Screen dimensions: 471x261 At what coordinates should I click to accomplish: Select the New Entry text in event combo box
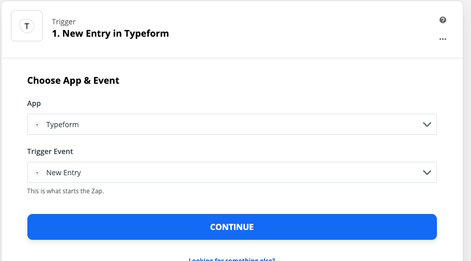point(64,173)
